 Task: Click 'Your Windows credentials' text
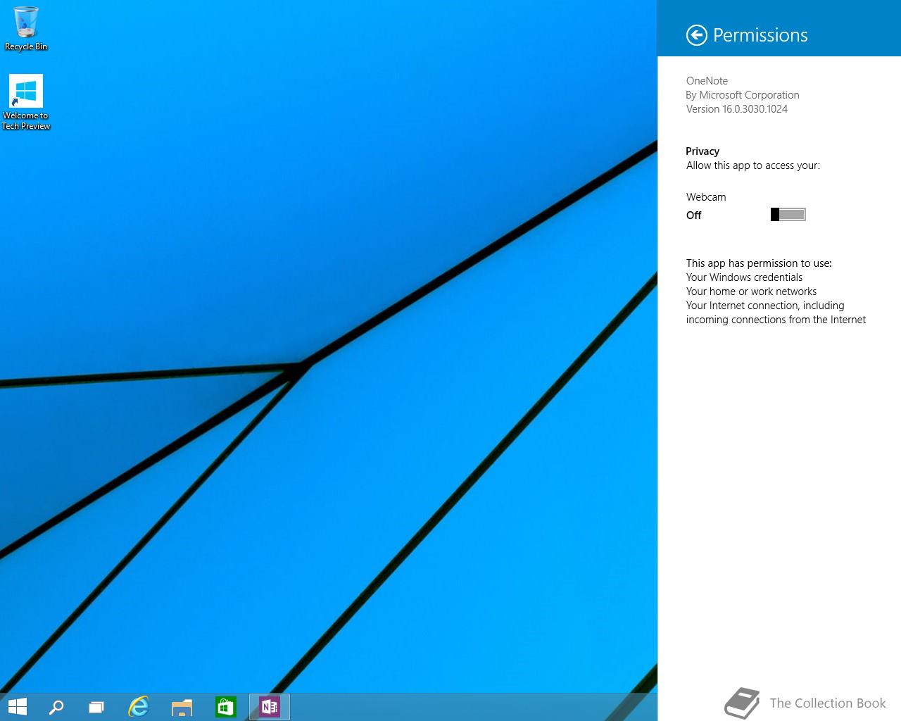[x=744, y=277]
